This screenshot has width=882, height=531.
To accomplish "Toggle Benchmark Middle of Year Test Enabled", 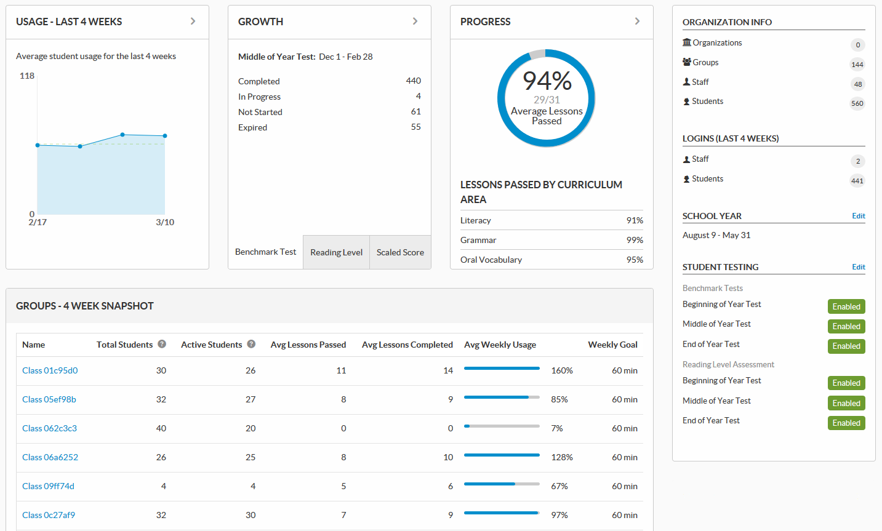I will coord(846,326).
